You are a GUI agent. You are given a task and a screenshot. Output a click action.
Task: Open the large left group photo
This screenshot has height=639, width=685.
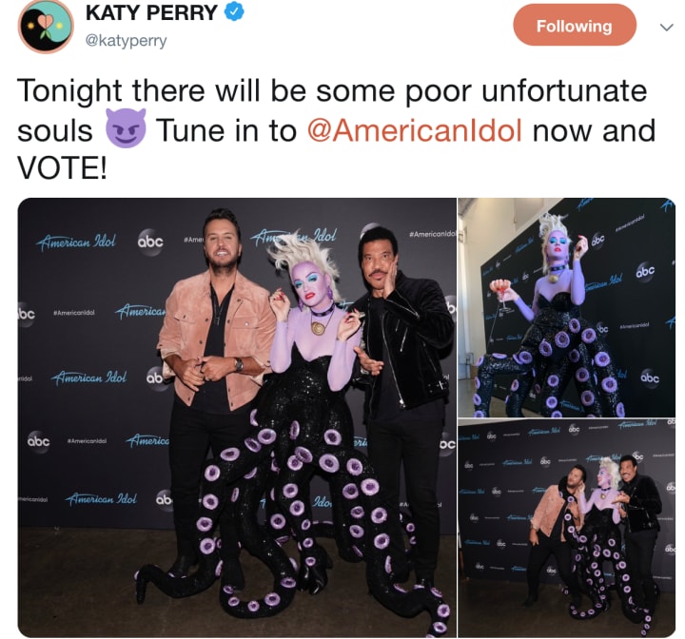(x=237, y=417)
